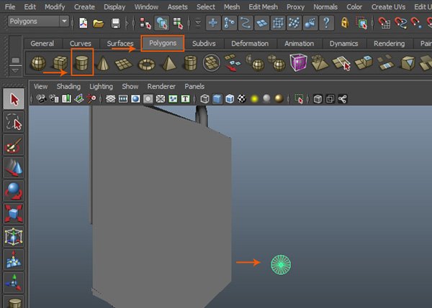Open the Create menu

(x=84, y=6)
